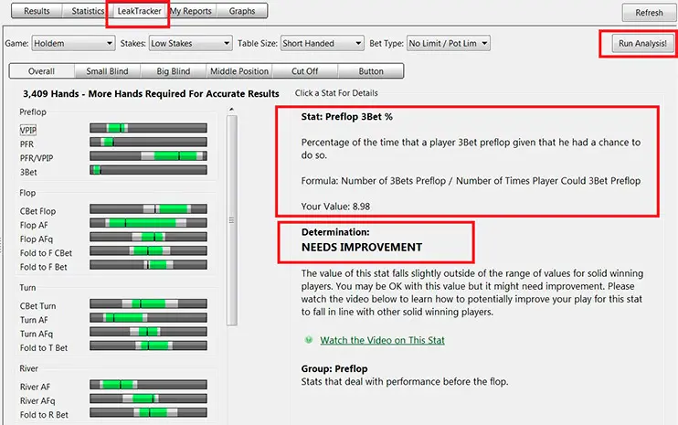This screenshot has height=425, width=678.
Task: Click the stats list vertical scrollbar
Action: (x=230, y=219)
